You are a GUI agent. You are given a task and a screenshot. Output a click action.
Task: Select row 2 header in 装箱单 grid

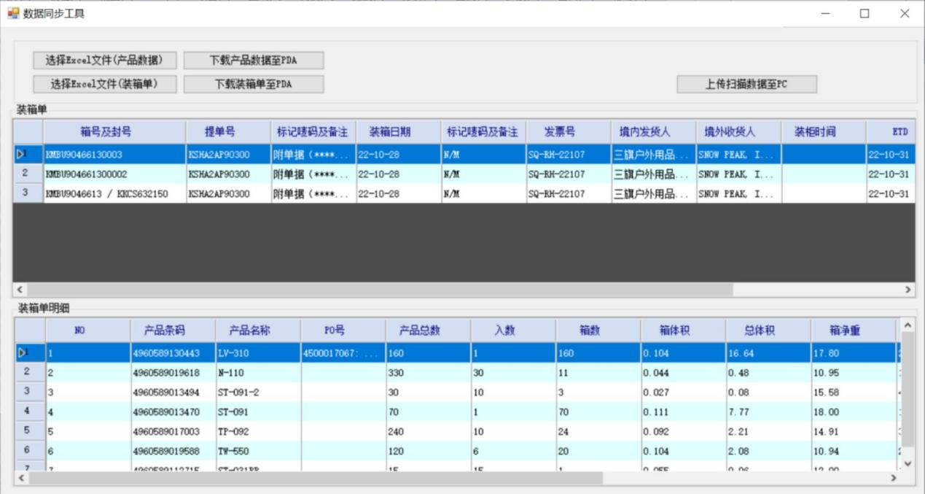pyautogui.click(x=27, y=174)
